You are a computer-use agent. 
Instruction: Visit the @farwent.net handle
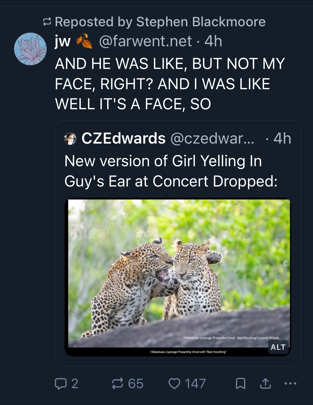coord(145,41)
